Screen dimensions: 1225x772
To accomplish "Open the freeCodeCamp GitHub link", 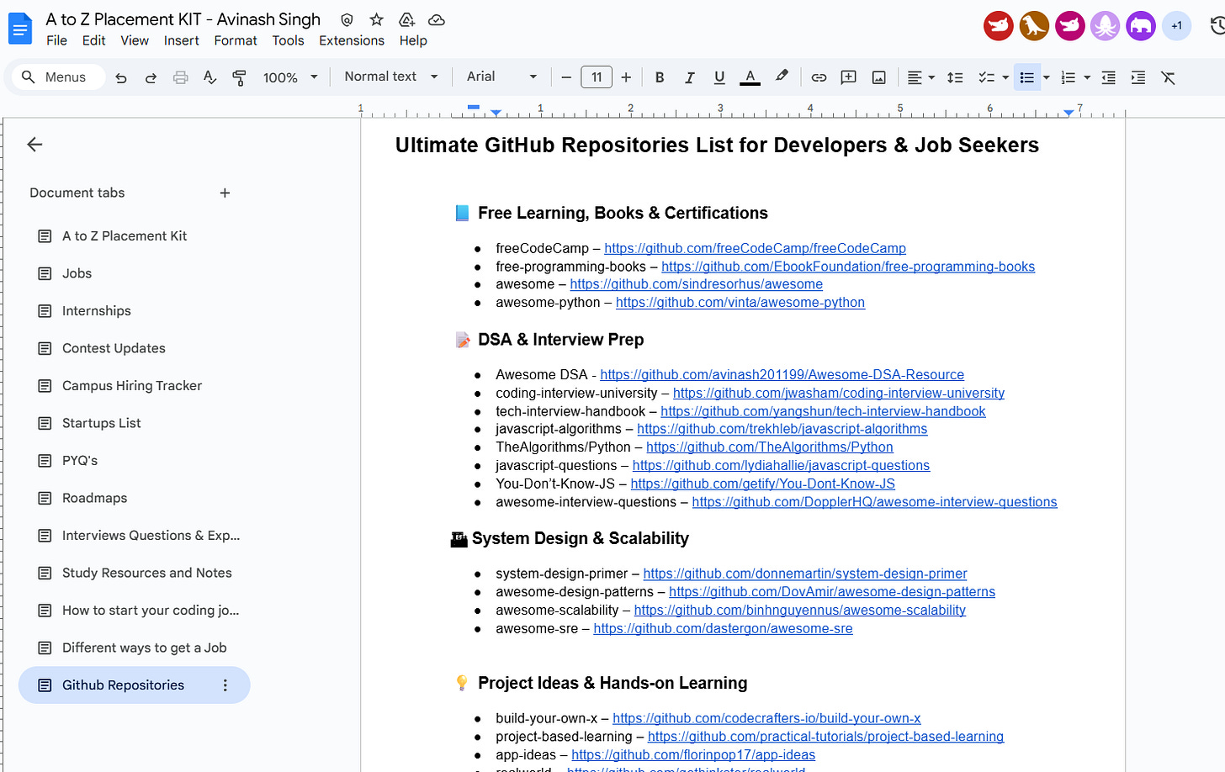I will pyautogui.click(x=755, y=248).
